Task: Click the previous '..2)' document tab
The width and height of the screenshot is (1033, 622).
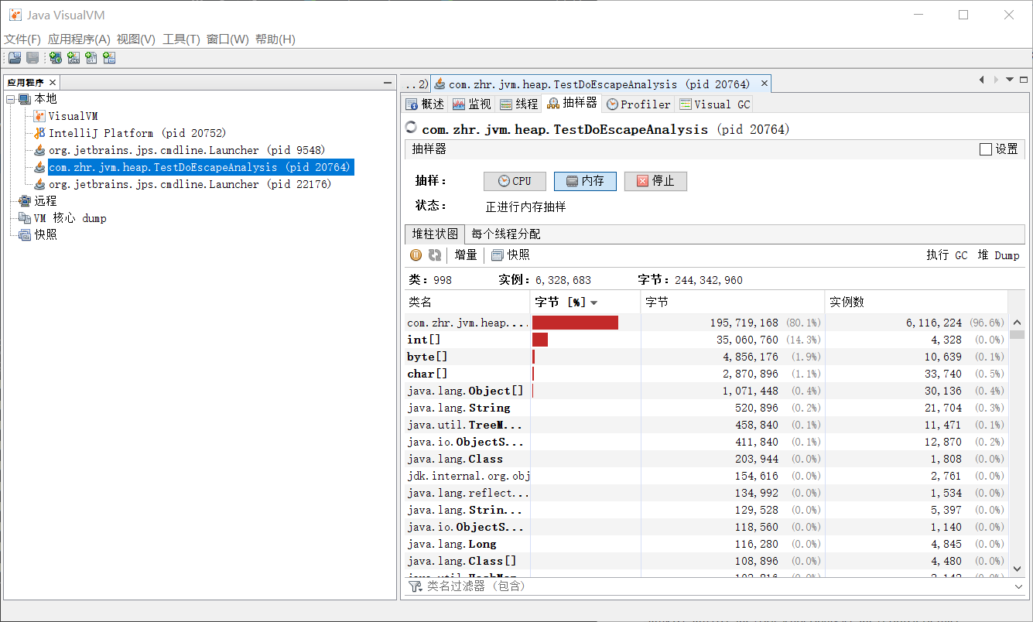Action: click(416, 84)
